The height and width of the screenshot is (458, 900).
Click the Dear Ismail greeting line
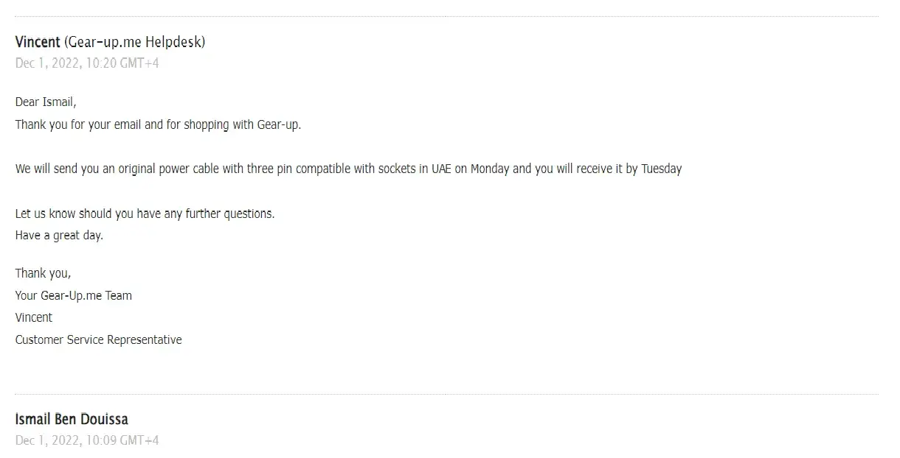pos(46,102)
